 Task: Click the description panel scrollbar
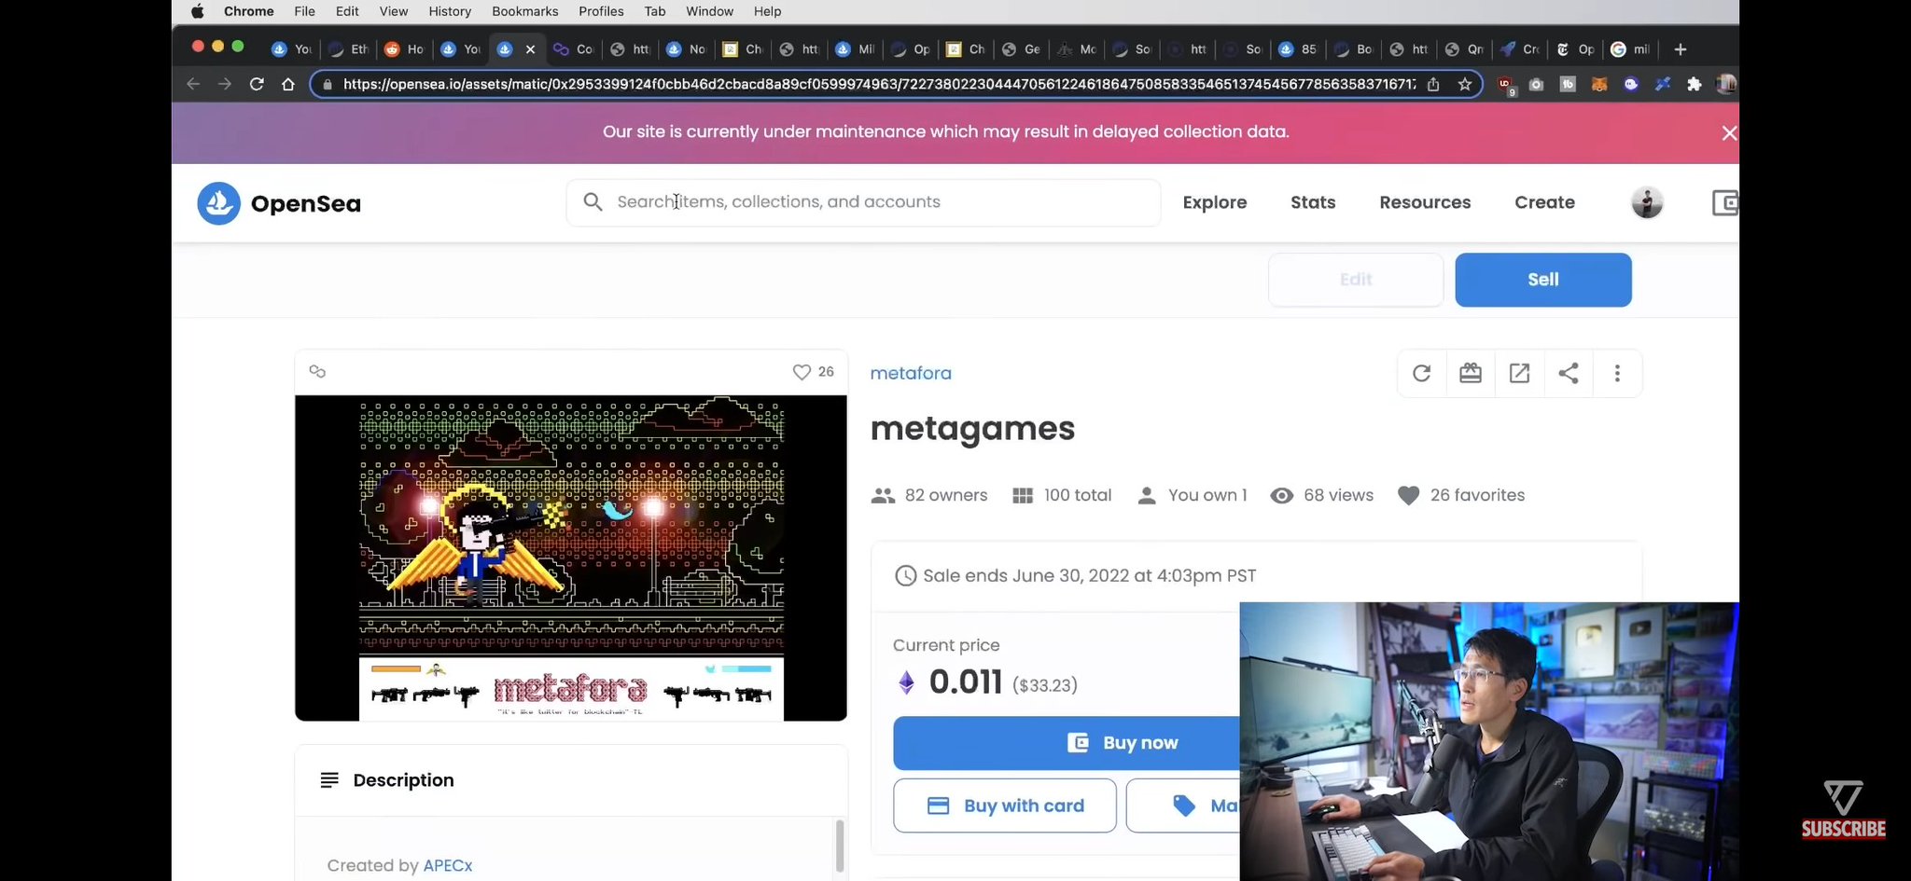tap(839, 846)
